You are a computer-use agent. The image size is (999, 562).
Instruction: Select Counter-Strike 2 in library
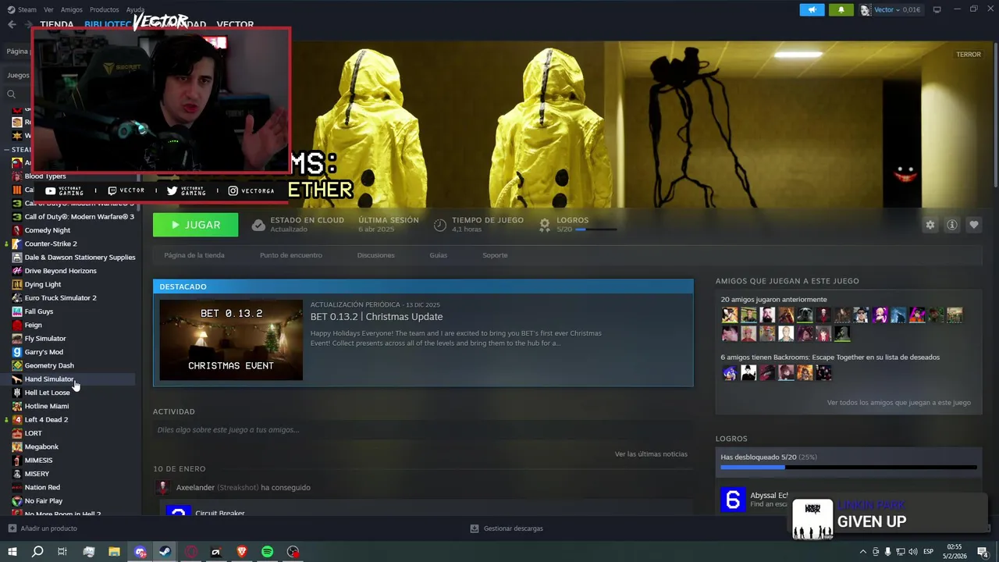click(x=69, y=244)
